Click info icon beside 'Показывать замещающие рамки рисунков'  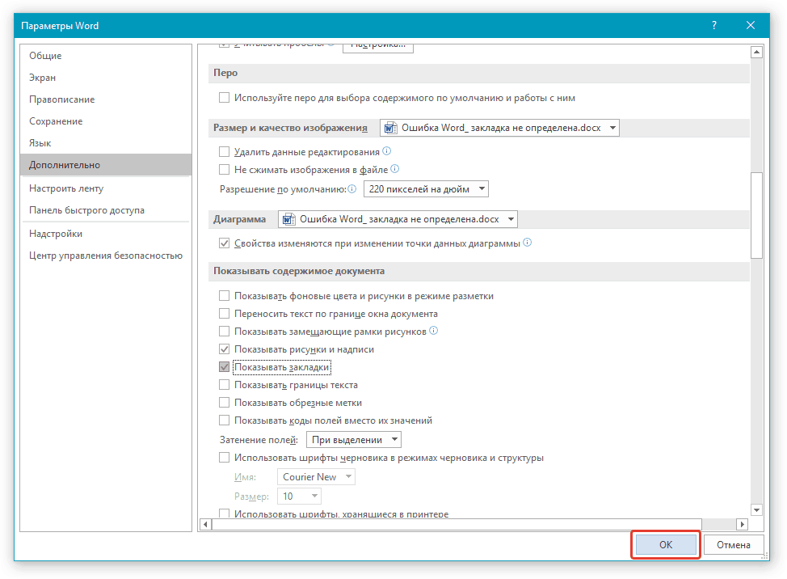click(x=434, y=332)
